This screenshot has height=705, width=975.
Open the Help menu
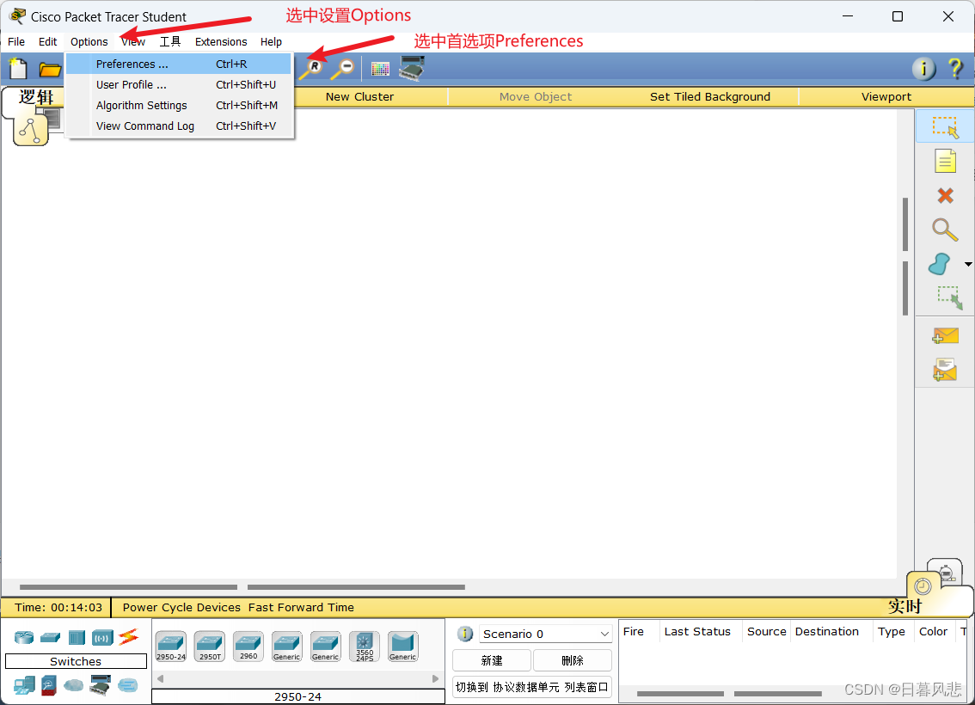pyautogui.click(x=271, y=41)
